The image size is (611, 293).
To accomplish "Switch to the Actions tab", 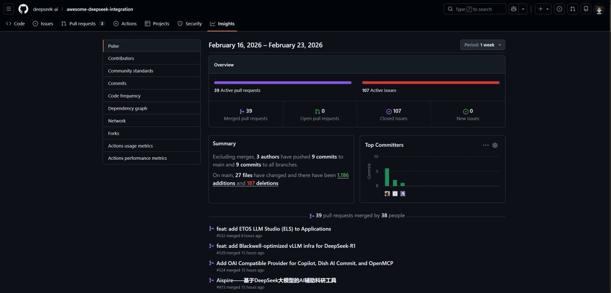I will click(x=125, y=23).
